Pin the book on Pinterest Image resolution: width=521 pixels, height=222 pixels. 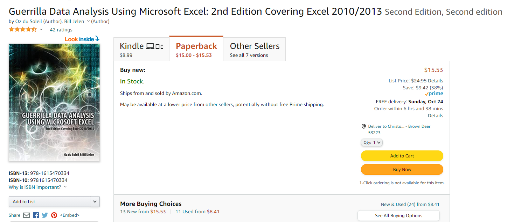54,215
